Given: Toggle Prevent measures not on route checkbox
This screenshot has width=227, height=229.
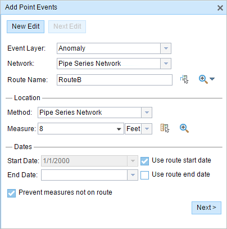Looking at the screenshot, I should [x=11, y=193].
